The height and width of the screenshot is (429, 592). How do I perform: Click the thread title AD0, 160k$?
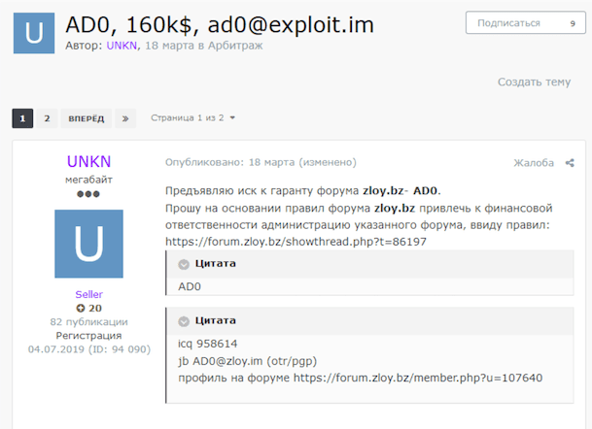tap(220, 25)
